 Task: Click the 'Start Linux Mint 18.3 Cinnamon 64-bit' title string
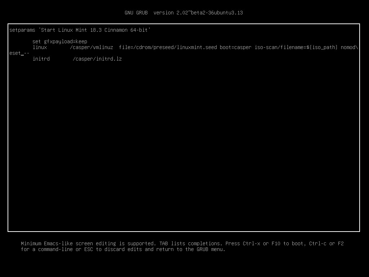tap(94, 30)
